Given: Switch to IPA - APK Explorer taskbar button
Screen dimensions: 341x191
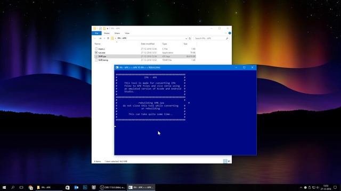Looking at the screenshot, I should [49, 187].
